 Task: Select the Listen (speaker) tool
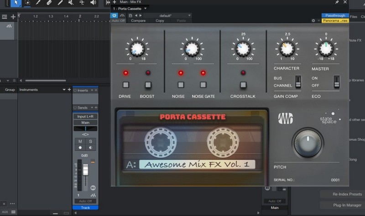(x=93, y=3)
